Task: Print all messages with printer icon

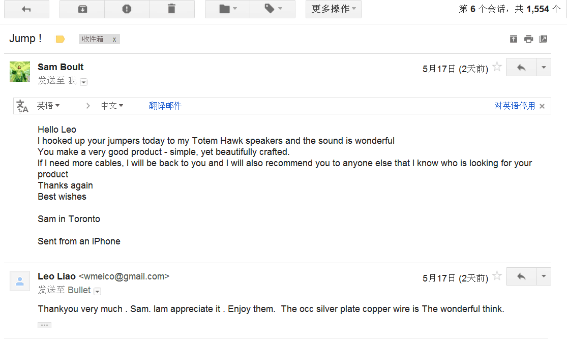Action: point(529,39)
